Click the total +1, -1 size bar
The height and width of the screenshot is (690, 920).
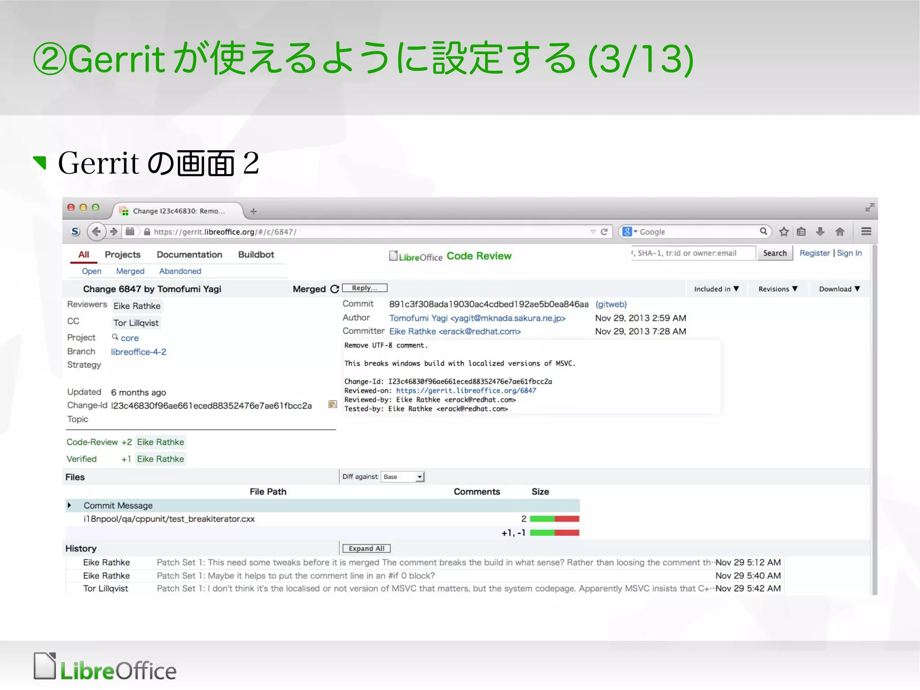click(554, 533)
